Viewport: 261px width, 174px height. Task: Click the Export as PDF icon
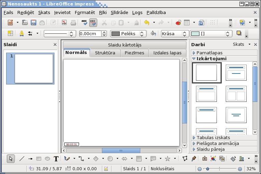pos(64,23)
